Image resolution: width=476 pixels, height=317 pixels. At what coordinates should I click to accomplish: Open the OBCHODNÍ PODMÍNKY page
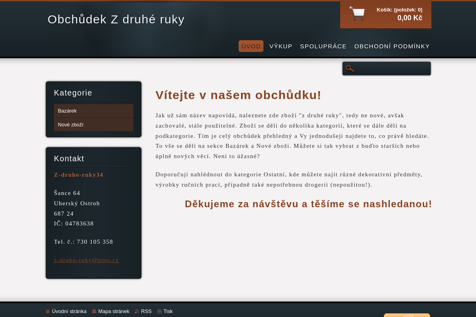coord(392,46)
